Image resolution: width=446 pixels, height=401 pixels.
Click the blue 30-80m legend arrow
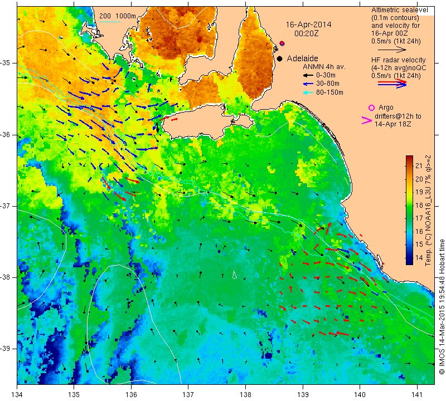click(x=308, y=84)
